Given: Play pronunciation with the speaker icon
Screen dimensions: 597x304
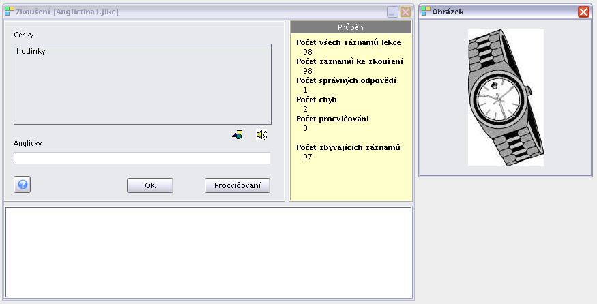Looking at the screenshot, I should click(261, 134).
